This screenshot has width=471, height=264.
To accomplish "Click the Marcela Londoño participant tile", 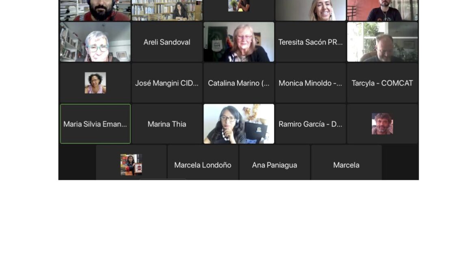I will [x=203, y=162].
